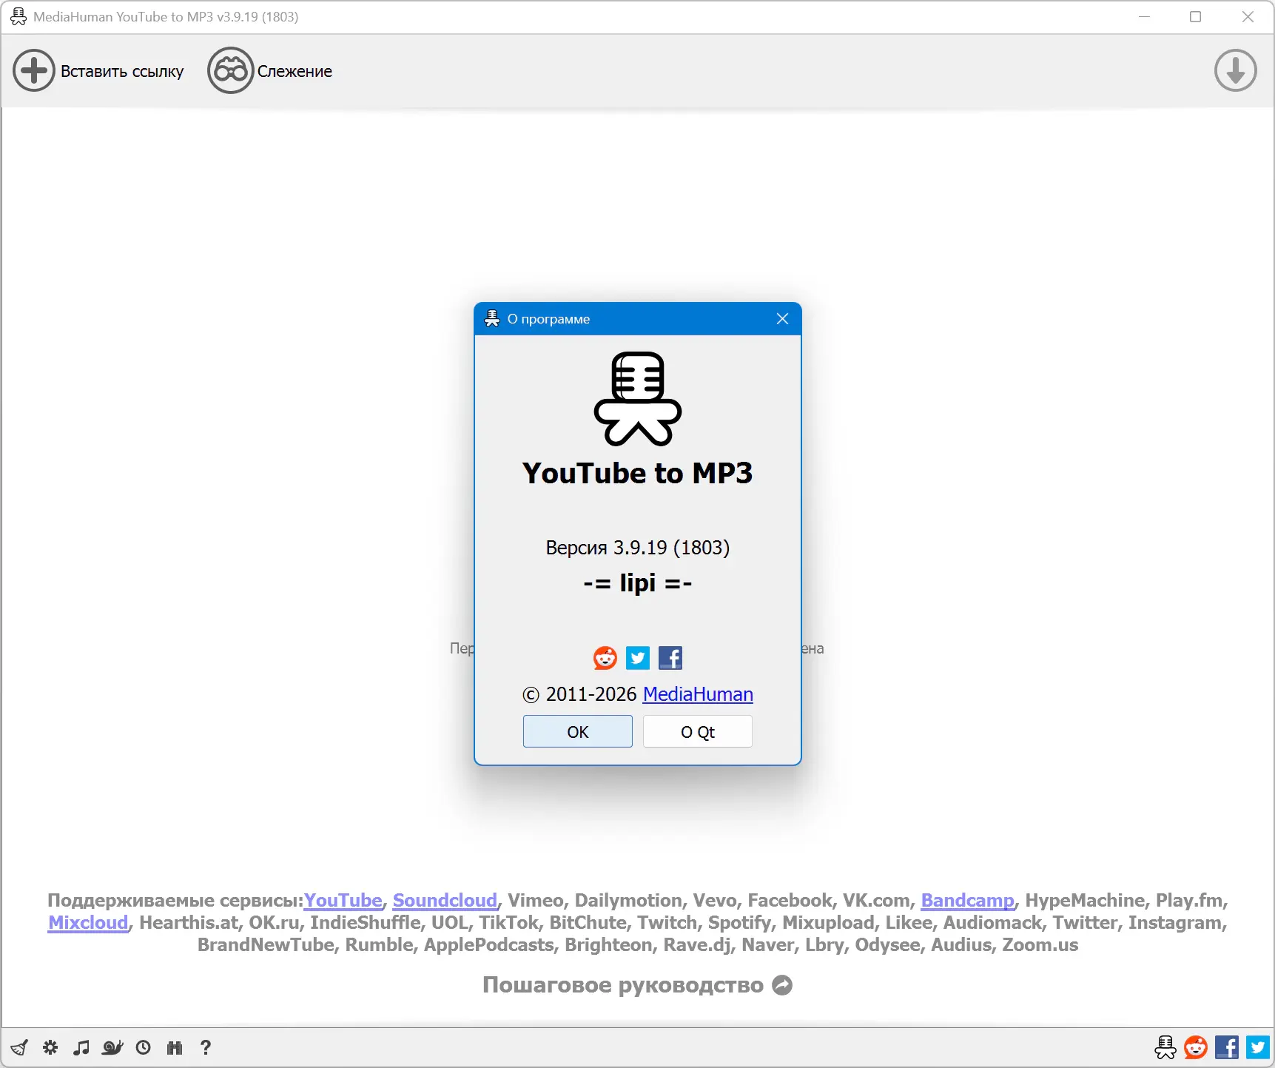Open Facebook icon in the bottom status bar
The height and width of the screenshot is (1068, 1275).
tap(1227, 1047)
